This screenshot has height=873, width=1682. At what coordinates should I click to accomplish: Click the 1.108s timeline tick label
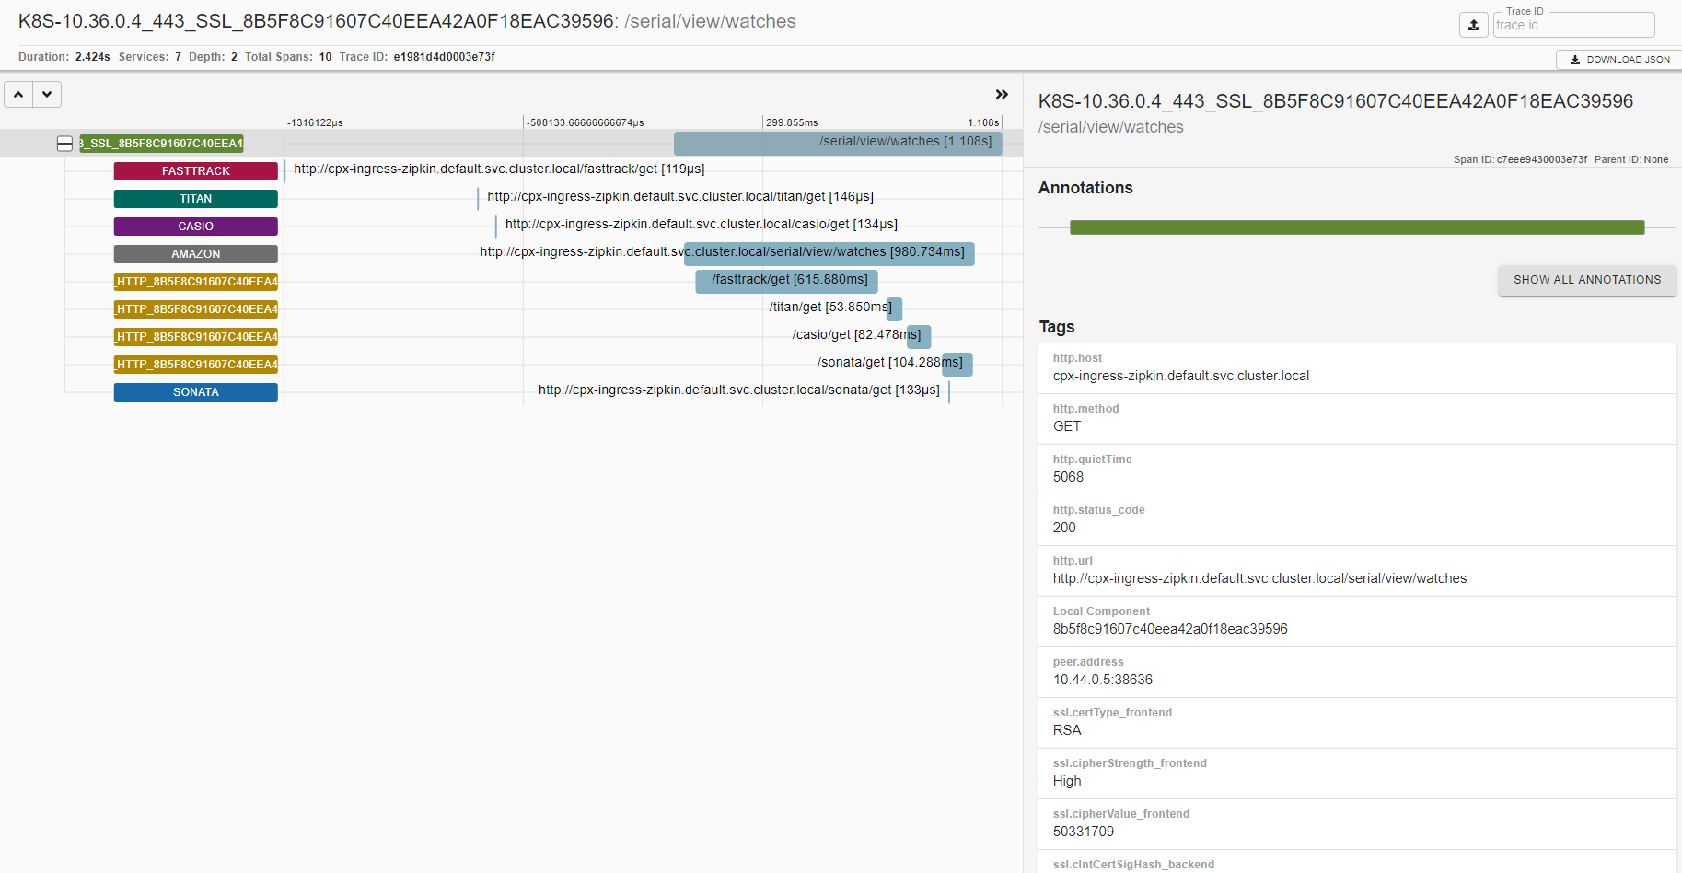tap(983, 122)
